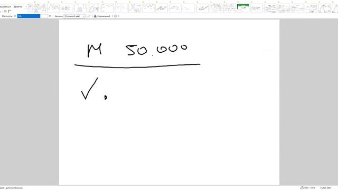This screenshot has width=338, height=190.
Task: Toggle the rulers icon
Action: [10, 11]
